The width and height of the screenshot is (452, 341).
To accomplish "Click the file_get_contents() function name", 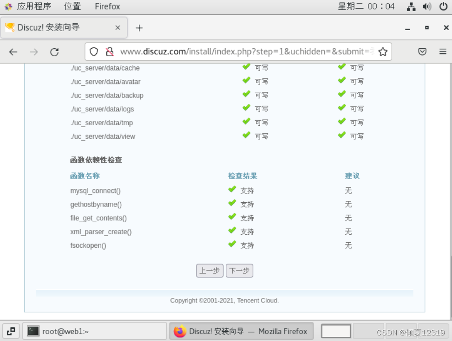I will click(98, 219).
